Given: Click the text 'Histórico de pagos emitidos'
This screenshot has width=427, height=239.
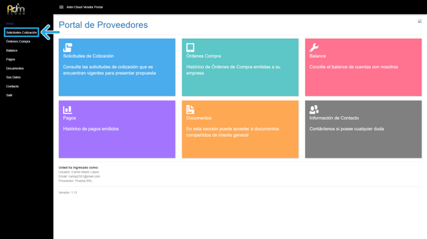Looking at the screenshot, I should (90, 129).
